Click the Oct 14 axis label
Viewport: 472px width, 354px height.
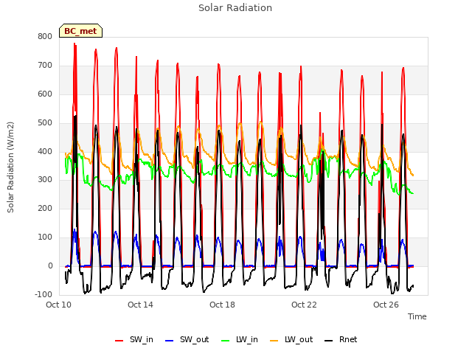(140, 305)
